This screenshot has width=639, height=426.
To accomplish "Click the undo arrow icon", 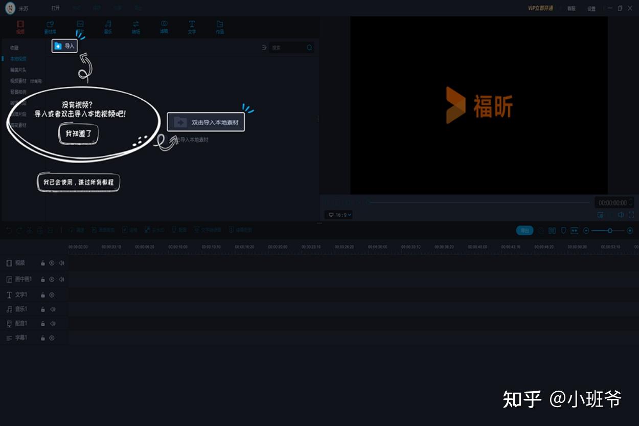I will 9,231.
